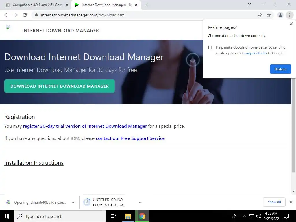The image size is (296, 222).
Task: Show hidden system tray icons
Action: (x=245, y=216)
